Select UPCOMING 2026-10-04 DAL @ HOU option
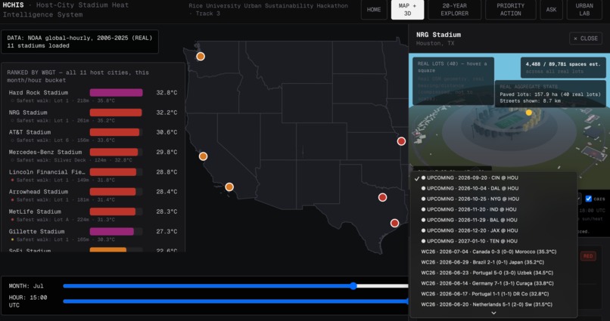This screenshot has width=610, height=321. click(493, 188)
